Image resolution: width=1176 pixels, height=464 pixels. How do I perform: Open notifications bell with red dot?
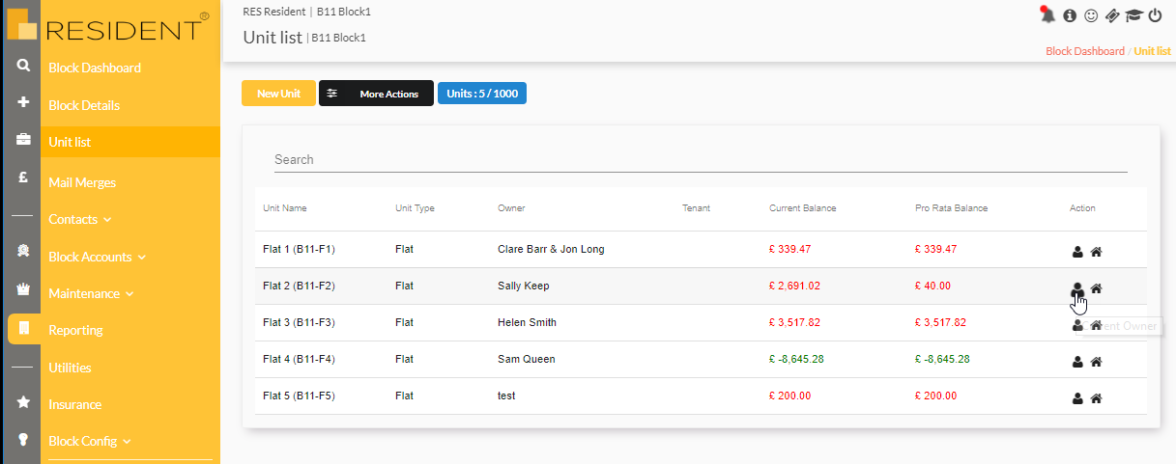point(1047,14)
